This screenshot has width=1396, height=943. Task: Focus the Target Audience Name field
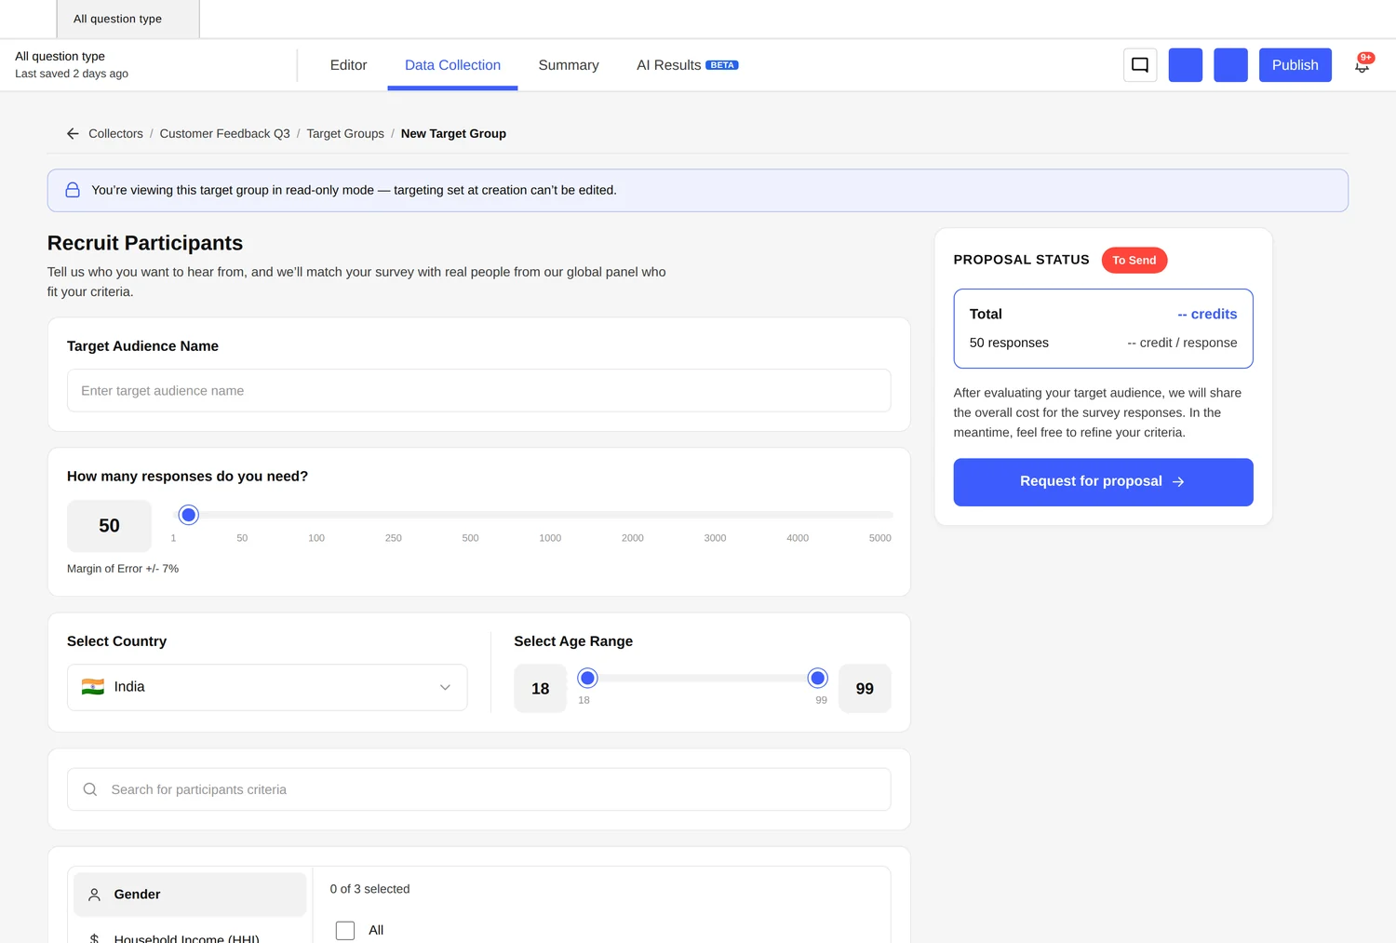coord(478,391)
